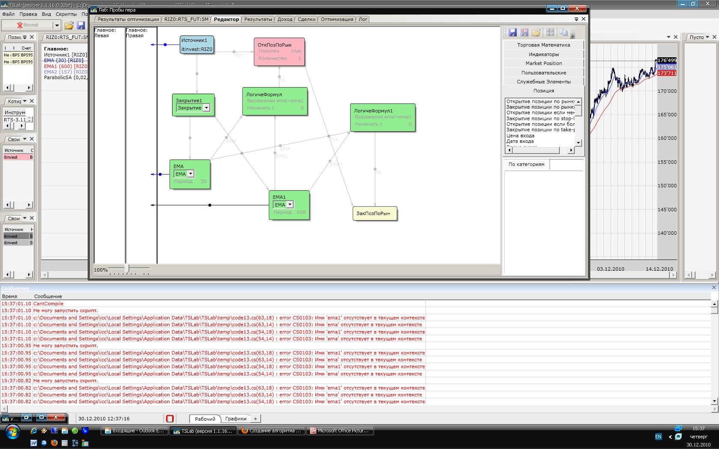Switch to the Графики workspace tab
Screen dimensions: 719x449
(236, 419)
